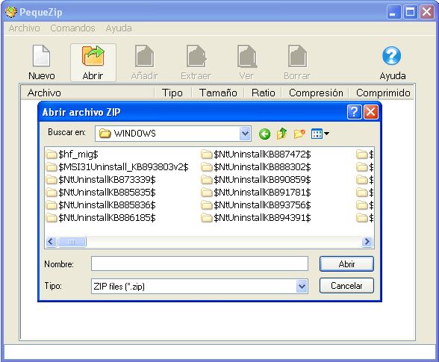The image size is (439, 362).
Task: Click the Ver toolbar icon
Action: click(x=246, y=62)
